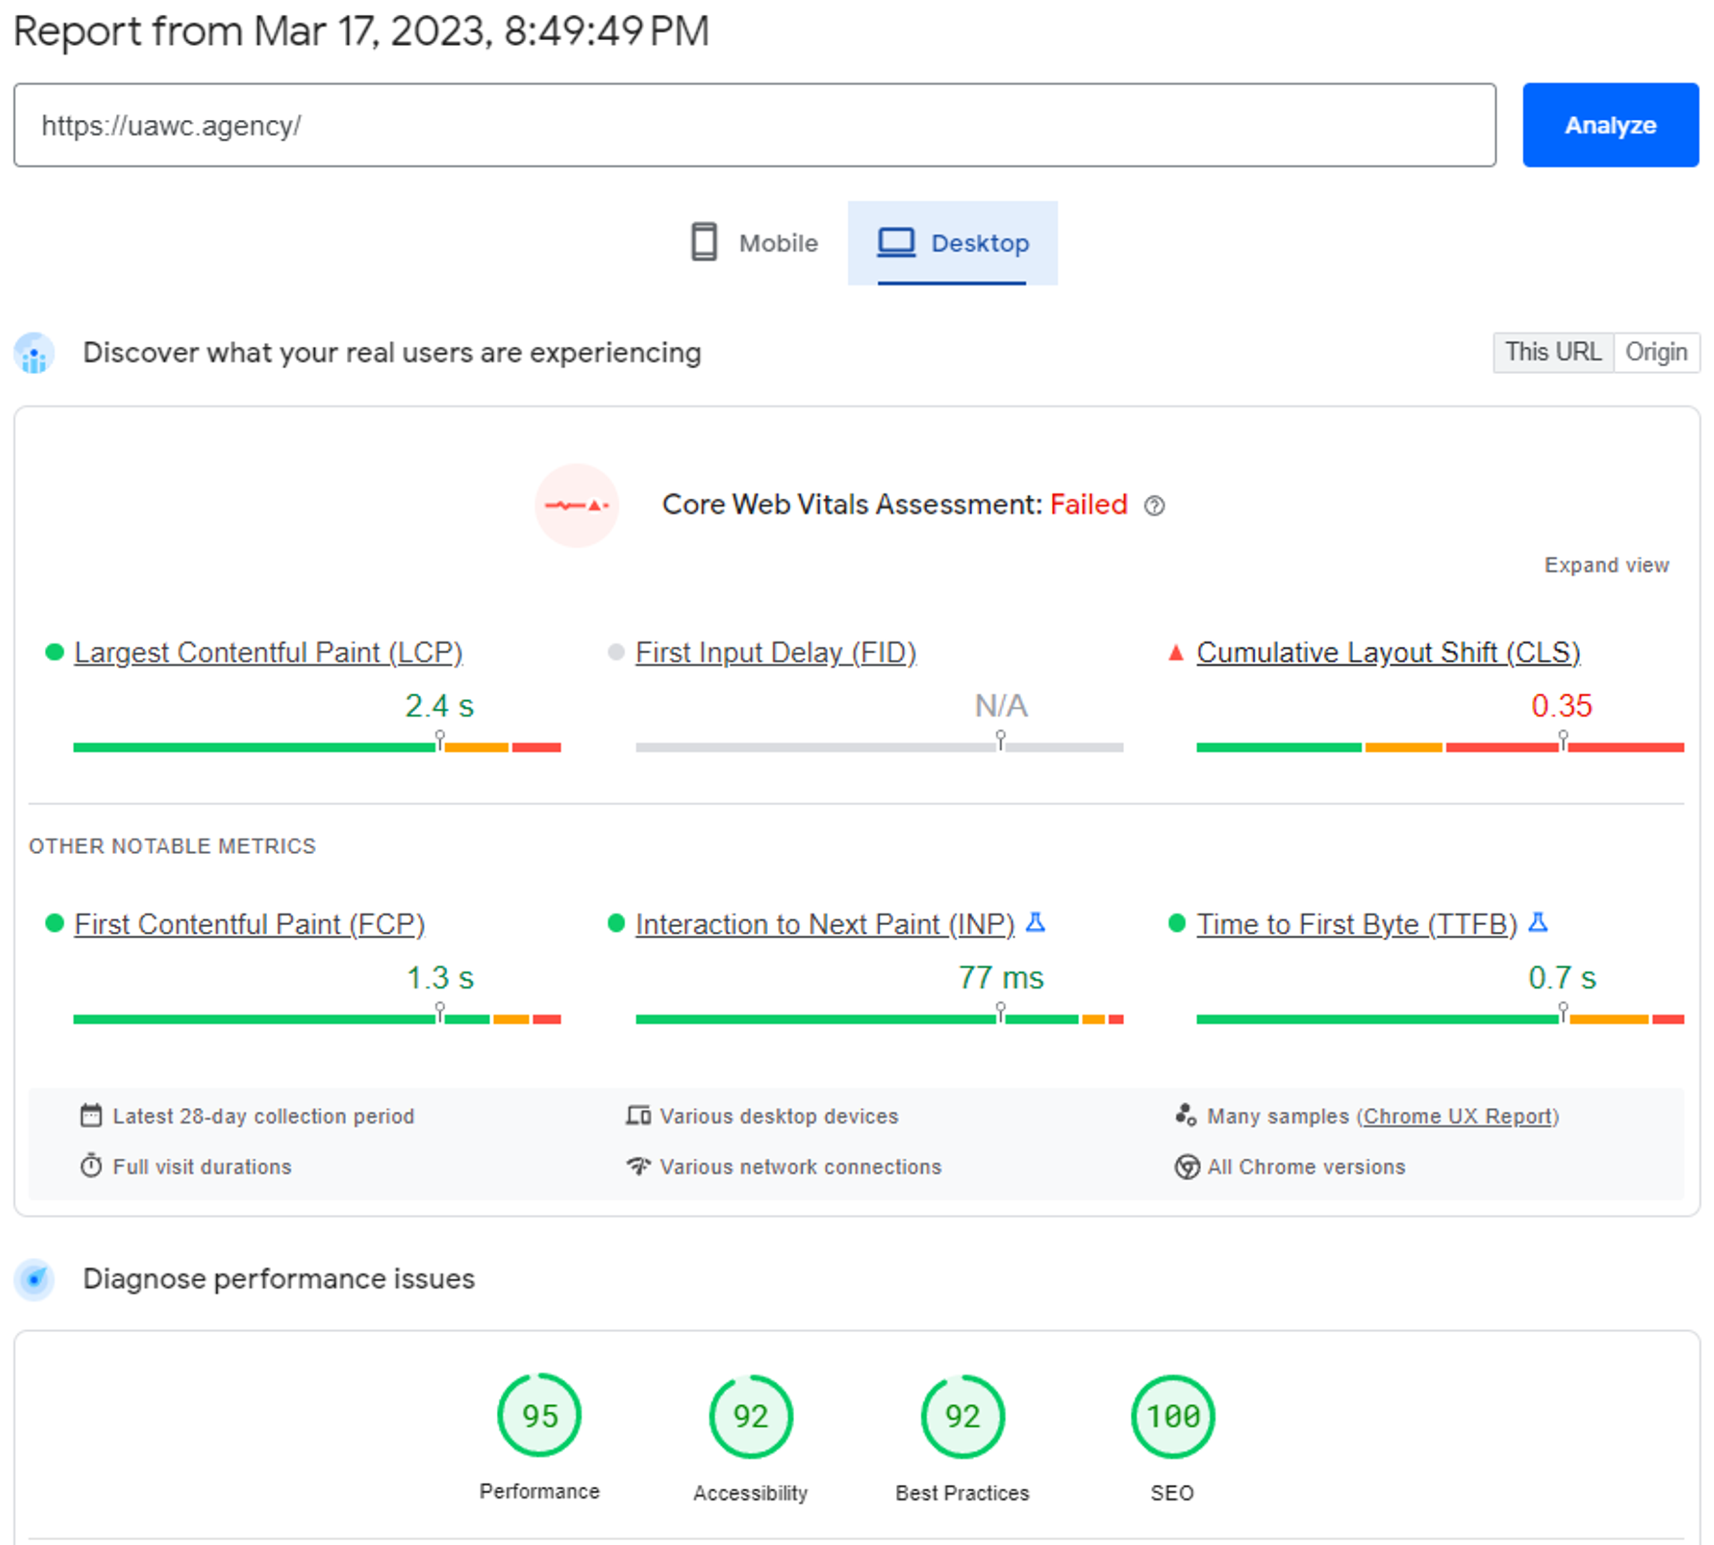Open the Largest Contentful Paint (LCP) link
Image resolution: width=1714 pixels, height=1545 pixels.
(x=268, y=652)
